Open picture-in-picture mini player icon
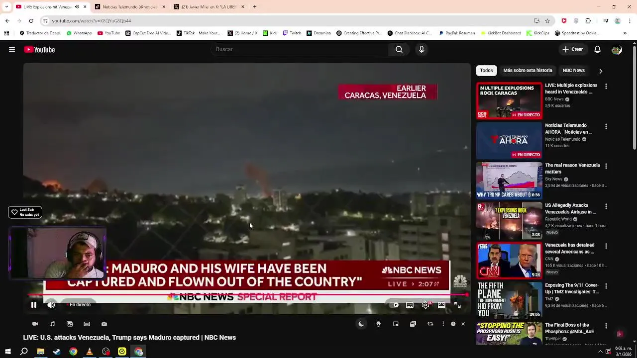 [x=396, y=324]
